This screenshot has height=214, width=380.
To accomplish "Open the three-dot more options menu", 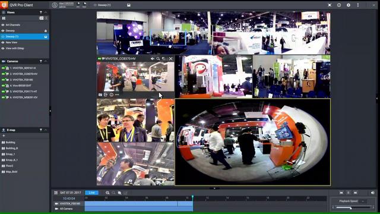I will click(x=358, y=5).
